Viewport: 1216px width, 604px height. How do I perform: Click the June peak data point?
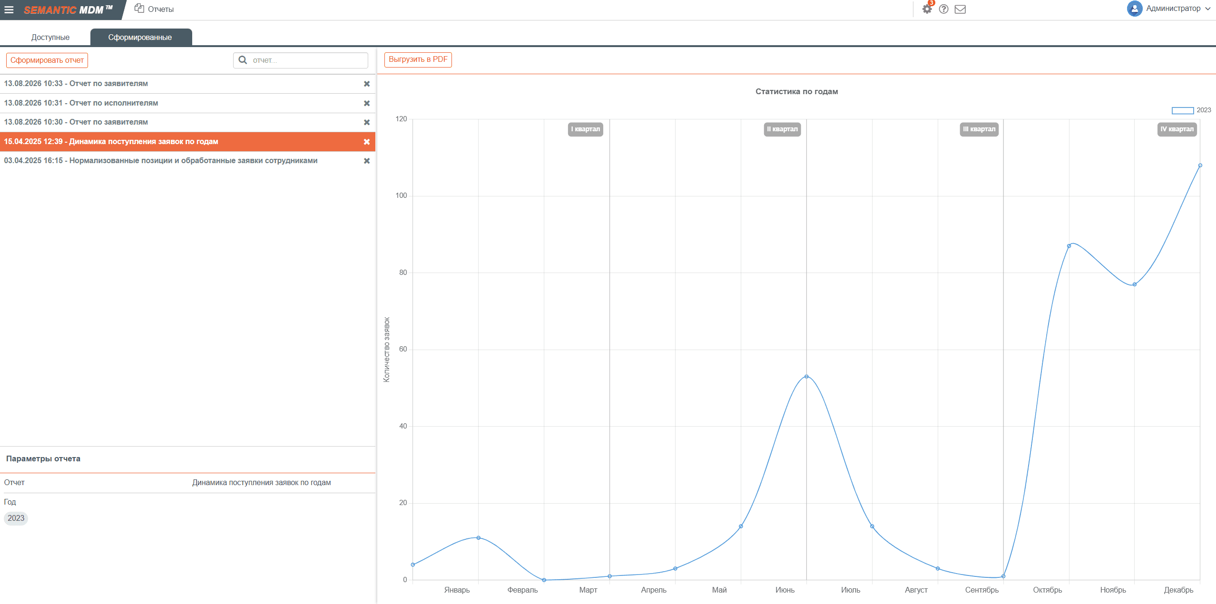click(806, 377)
